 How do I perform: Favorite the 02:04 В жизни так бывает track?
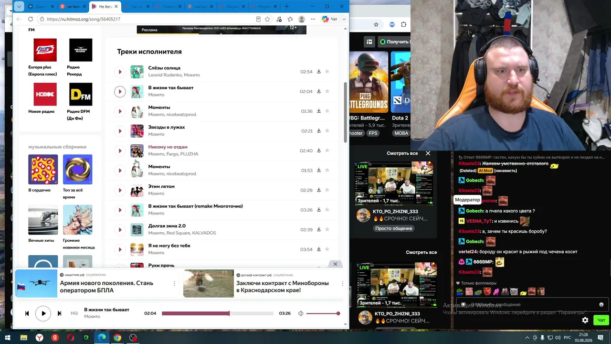[x=327, y=91]
